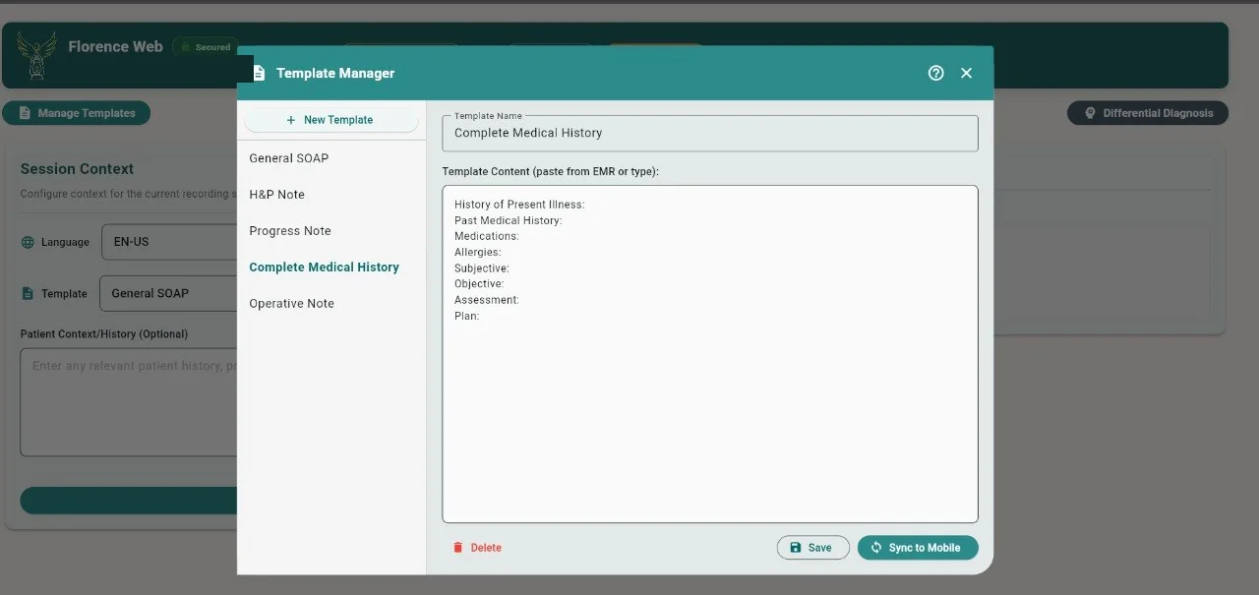1259x595 pixels.
Task: Open Manage Templates in background page
Action: [x=76, y=113]
